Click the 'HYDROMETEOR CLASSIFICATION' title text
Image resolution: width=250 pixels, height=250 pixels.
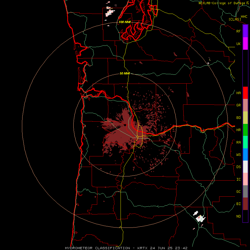[97, 248]
